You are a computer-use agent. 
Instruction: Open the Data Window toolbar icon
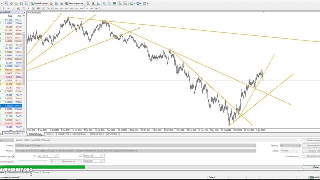[11, 3]
